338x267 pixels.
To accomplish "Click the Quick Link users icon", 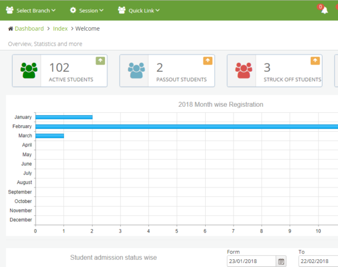I will coord(122,10).
